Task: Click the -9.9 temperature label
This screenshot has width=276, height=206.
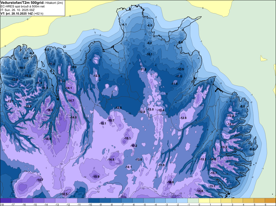Action: [x=74, y=67]
